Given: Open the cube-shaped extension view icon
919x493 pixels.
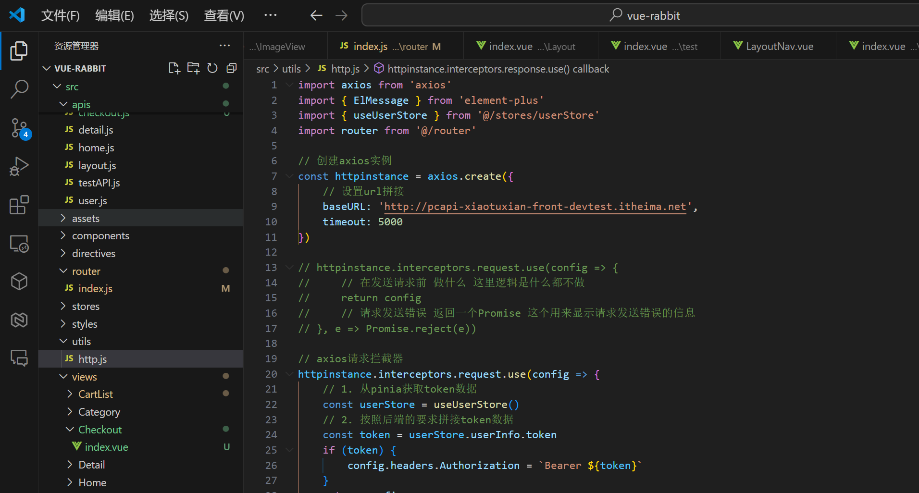Looking at the screenshot, I should click(19, 282).
